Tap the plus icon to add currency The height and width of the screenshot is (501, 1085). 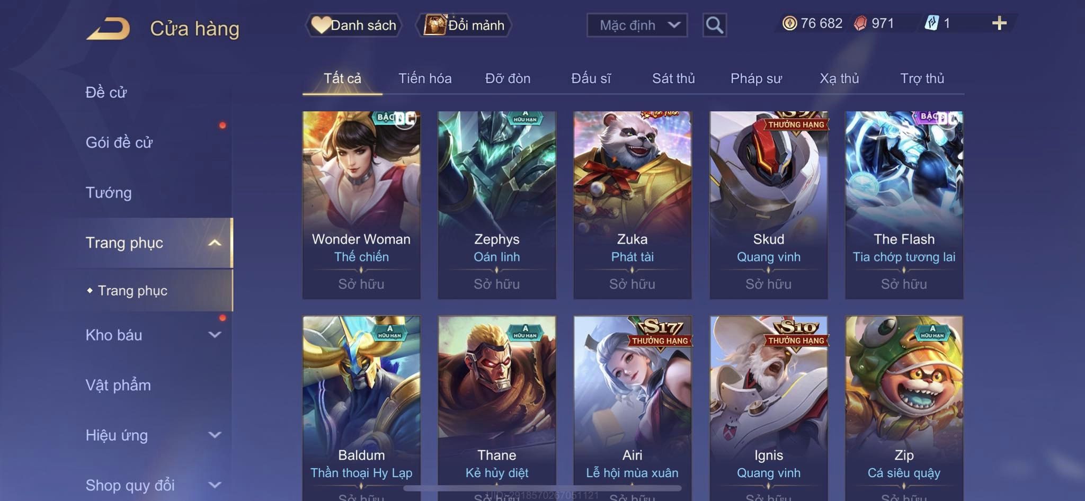999,23
